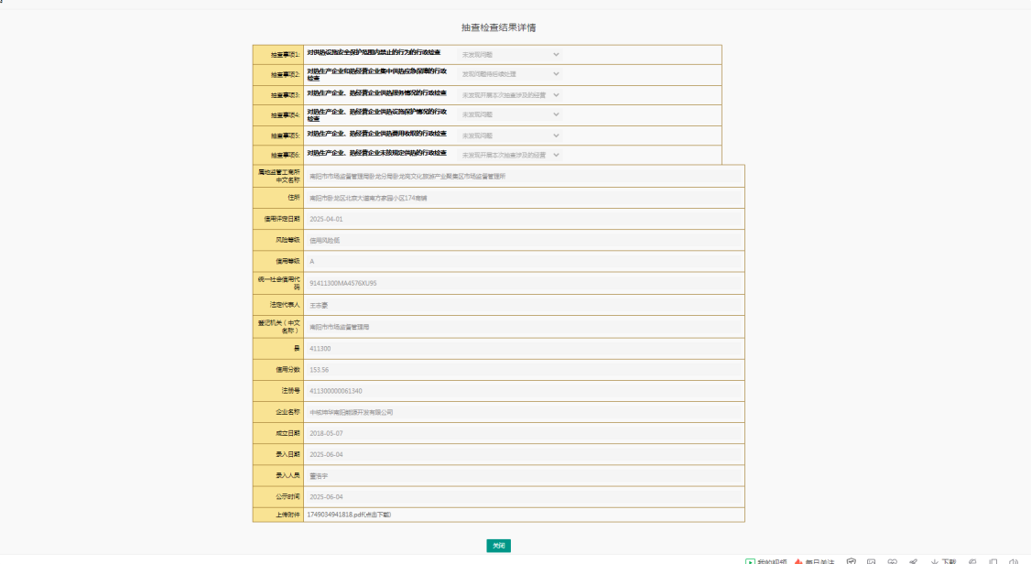Click the 统一社会信用代码 label cell

coord(278,283)
